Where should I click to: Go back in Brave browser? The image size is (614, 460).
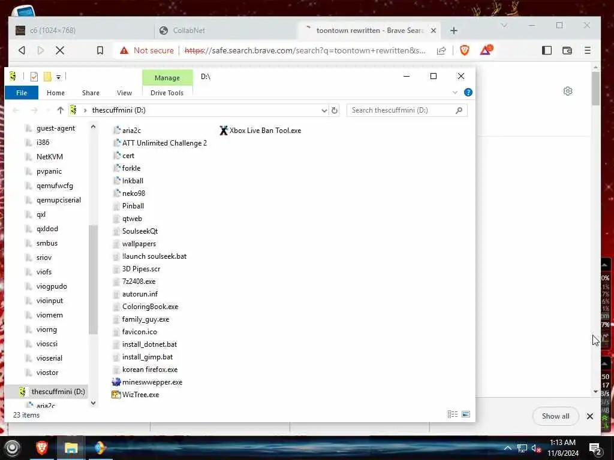[x=22, y=50]
